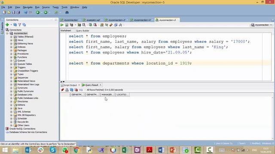Open the SQL Worksheet toolbar icon

click(56, 12)
